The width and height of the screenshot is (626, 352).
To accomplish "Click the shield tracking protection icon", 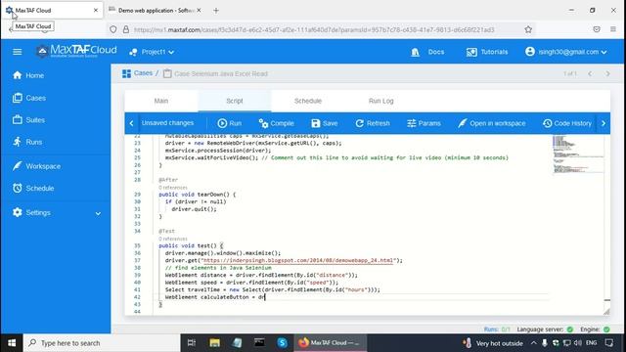I will (x=113, y=29).
